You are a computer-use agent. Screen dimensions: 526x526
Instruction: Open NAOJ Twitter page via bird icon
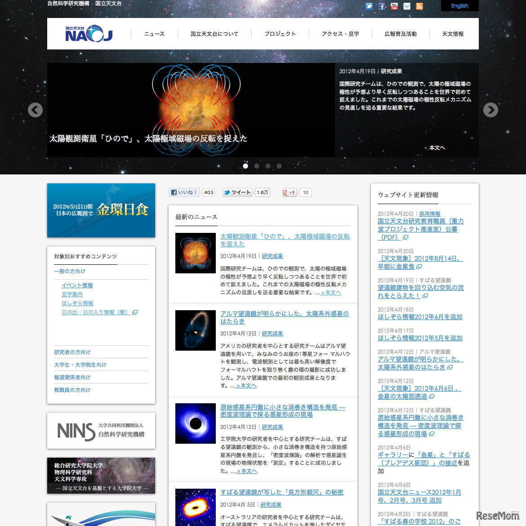369,6
